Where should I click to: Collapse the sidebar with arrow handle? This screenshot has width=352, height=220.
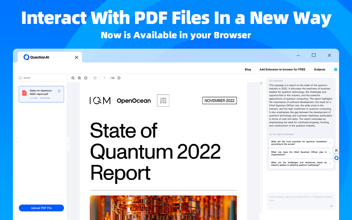(68, 144)
